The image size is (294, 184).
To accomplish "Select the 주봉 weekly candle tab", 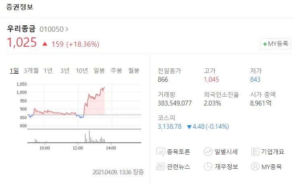I will pos(116,70).
